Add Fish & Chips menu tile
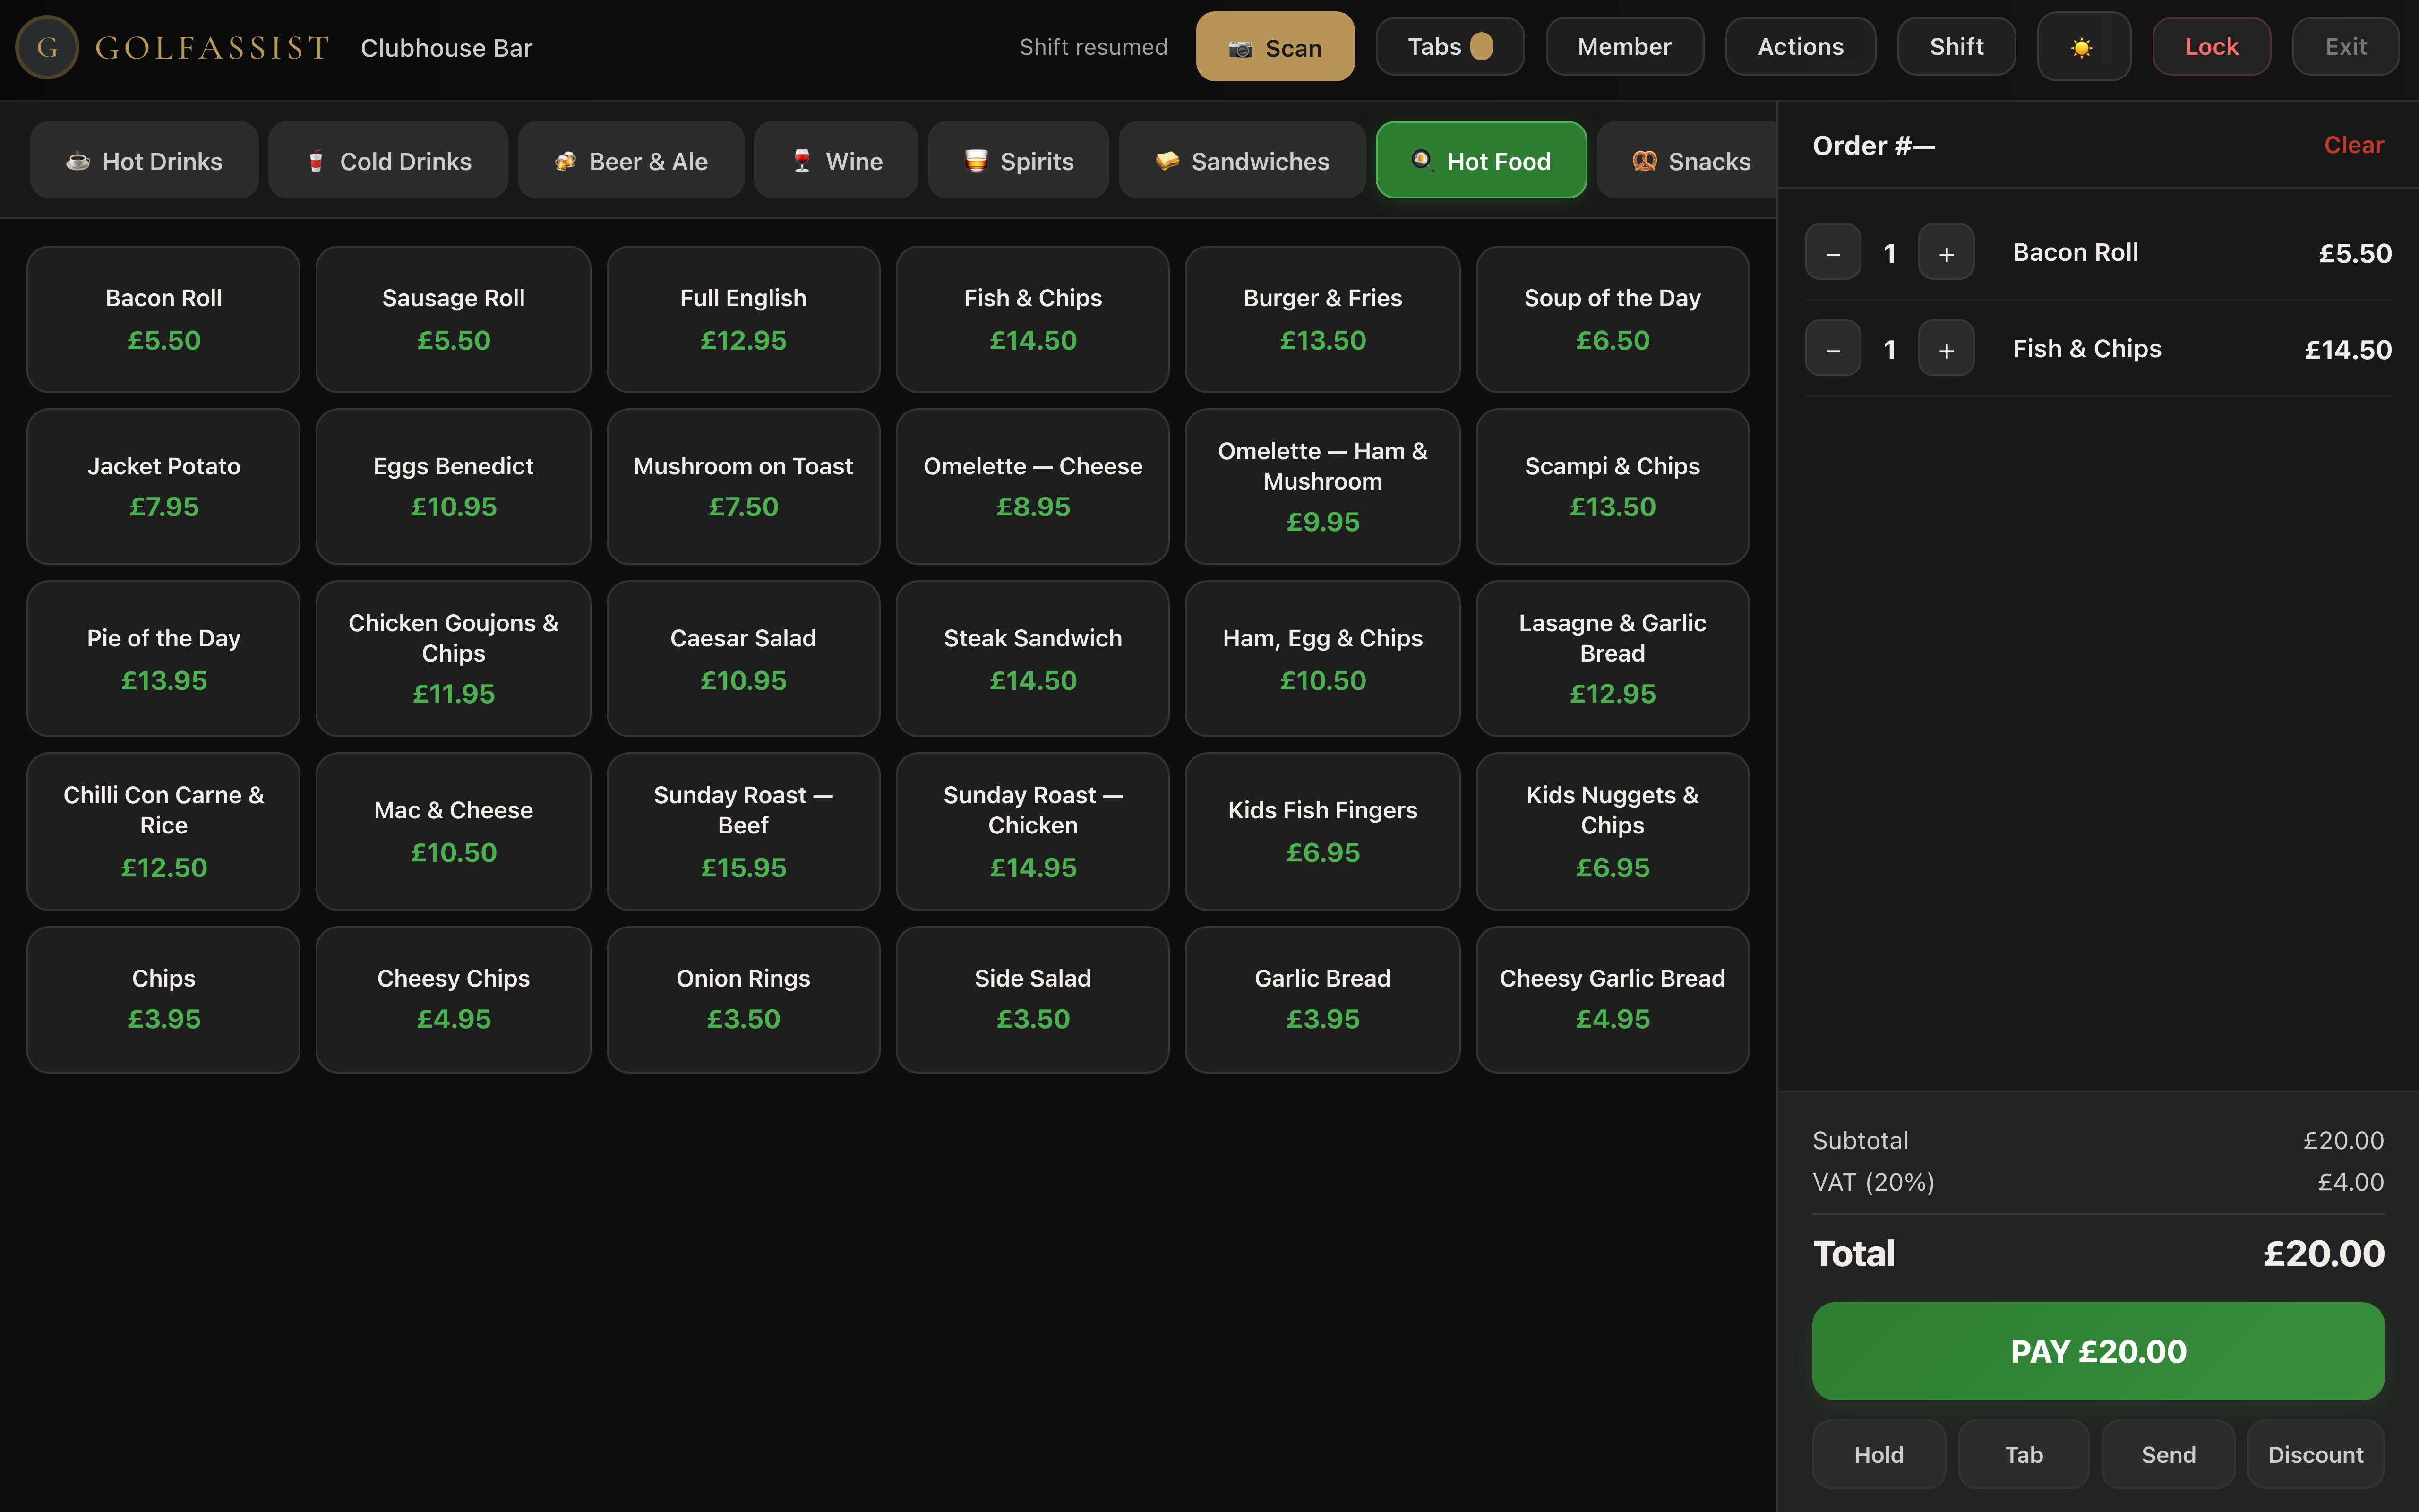 [1033, 319]
